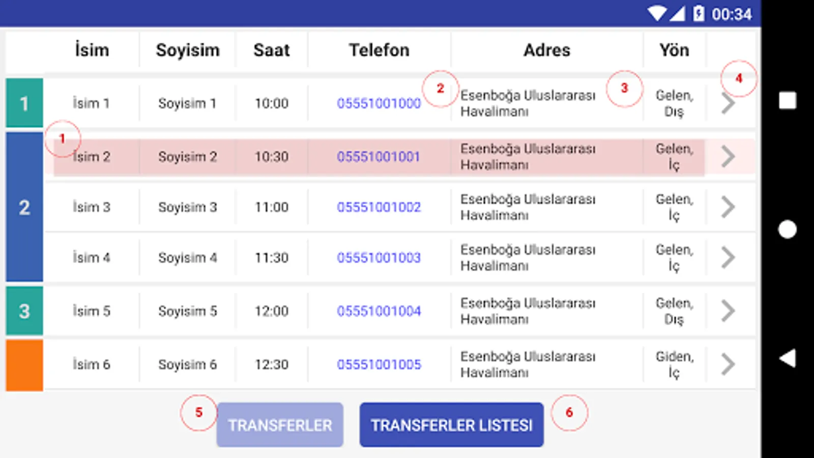This screenshot has height=458, width=814.
Task: Expand the İsim 2 row arrow
Action: point(728,157)
